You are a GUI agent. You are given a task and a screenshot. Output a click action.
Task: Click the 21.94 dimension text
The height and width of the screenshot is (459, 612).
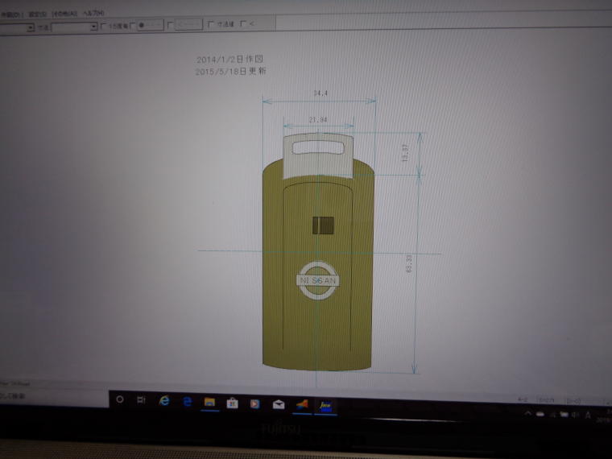[x=318, y=120]
